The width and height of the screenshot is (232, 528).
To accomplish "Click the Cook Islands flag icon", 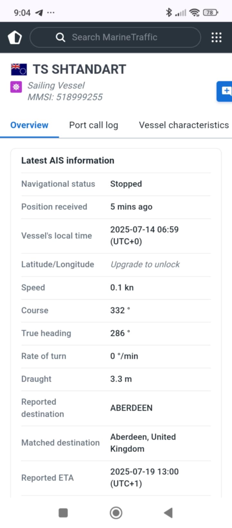I will [x=19, y=68].
